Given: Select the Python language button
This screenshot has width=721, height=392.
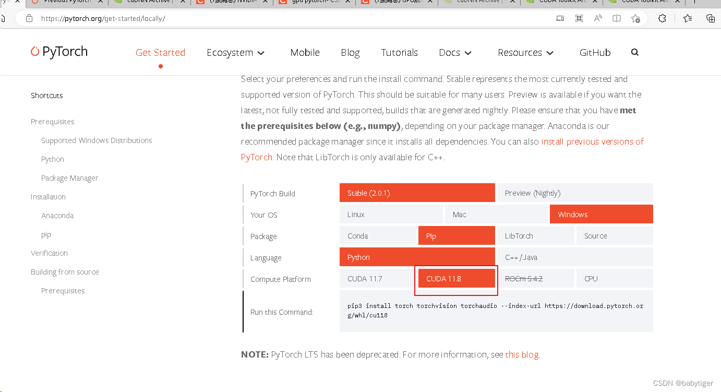Looking at the screenshot, I should tap(417, 257).
